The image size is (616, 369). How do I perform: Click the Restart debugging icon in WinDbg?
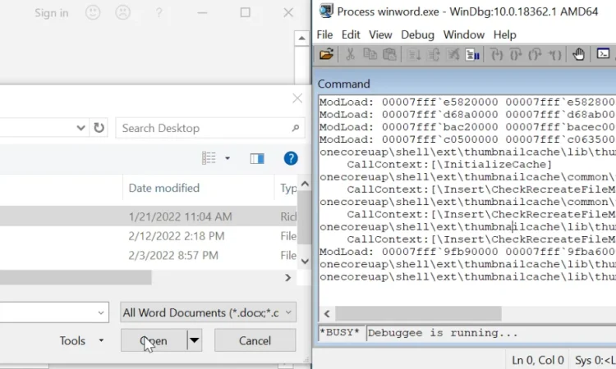click(434, 54)
